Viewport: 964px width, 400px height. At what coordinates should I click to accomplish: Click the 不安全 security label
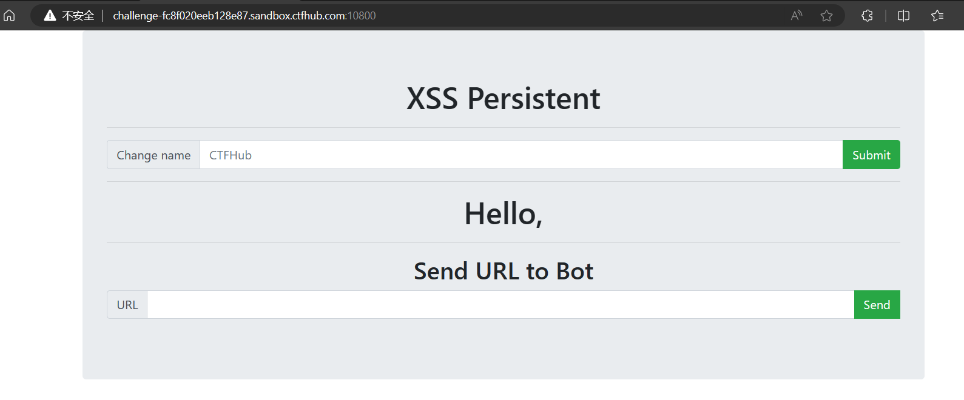coord(78,16)
